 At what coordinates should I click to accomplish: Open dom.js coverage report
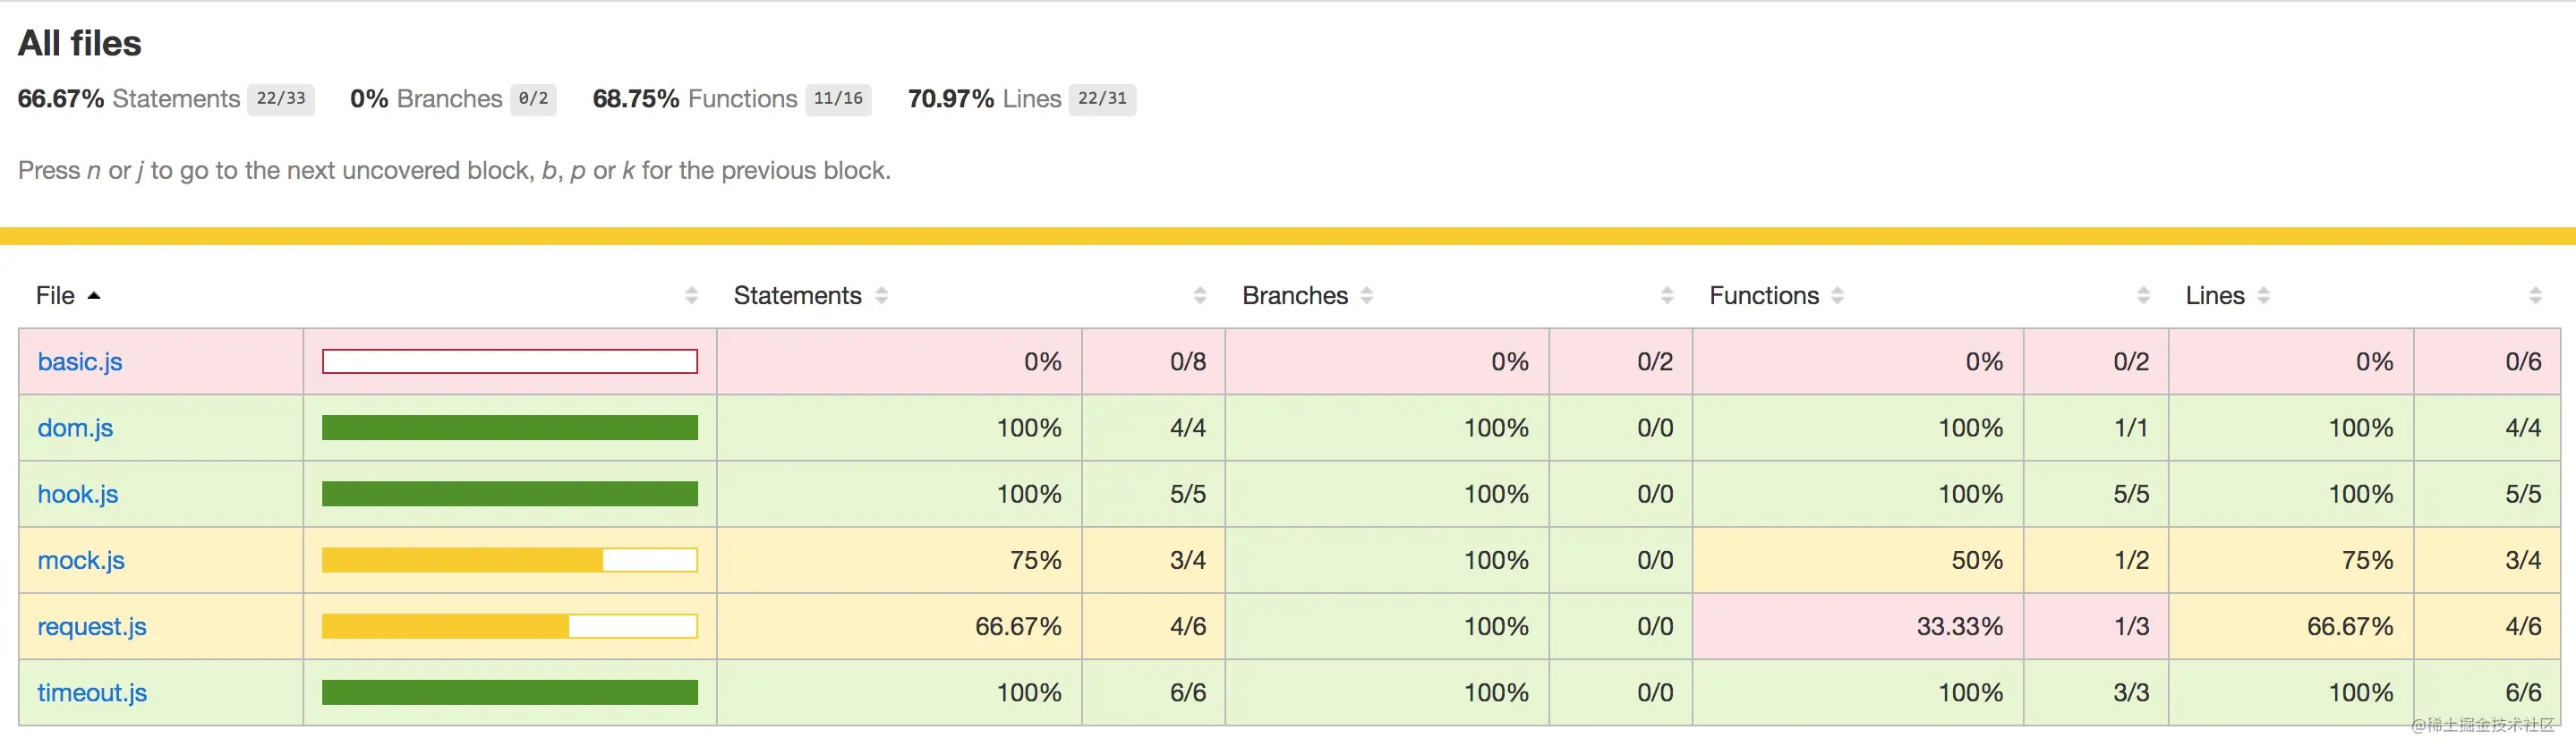75,428
